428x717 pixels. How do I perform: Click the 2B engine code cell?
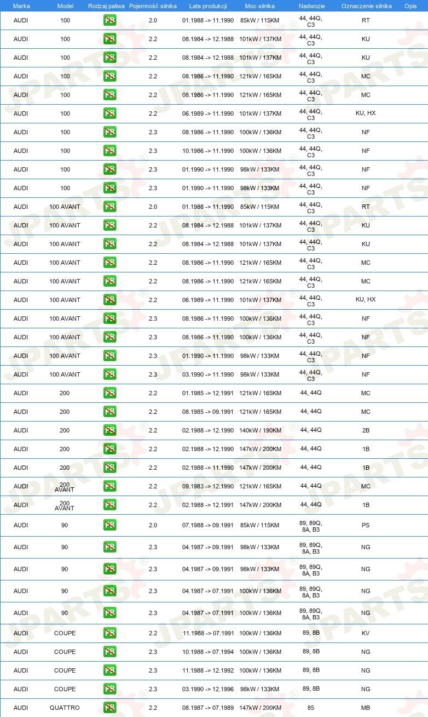point(366,430)
